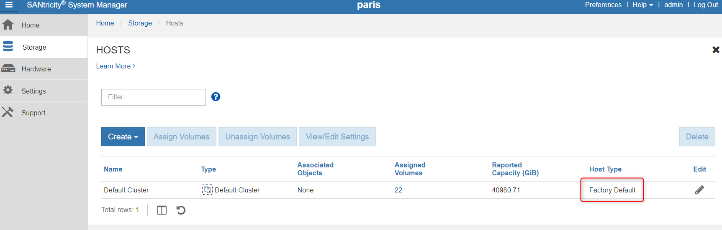This screenshot has height=230, width=722.
Task: Open Preferences in the top bar
Action: pos(603,5)
